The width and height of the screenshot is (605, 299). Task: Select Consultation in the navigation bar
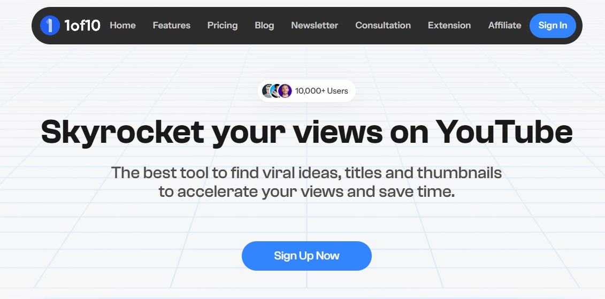pyautogui.click(x=383, y=25)
